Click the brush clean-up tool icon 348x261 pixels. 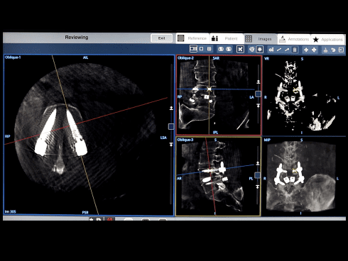(325, 50)
